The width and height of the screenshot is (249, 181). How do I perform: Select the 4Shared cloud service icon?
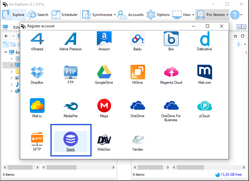point(37,39)
